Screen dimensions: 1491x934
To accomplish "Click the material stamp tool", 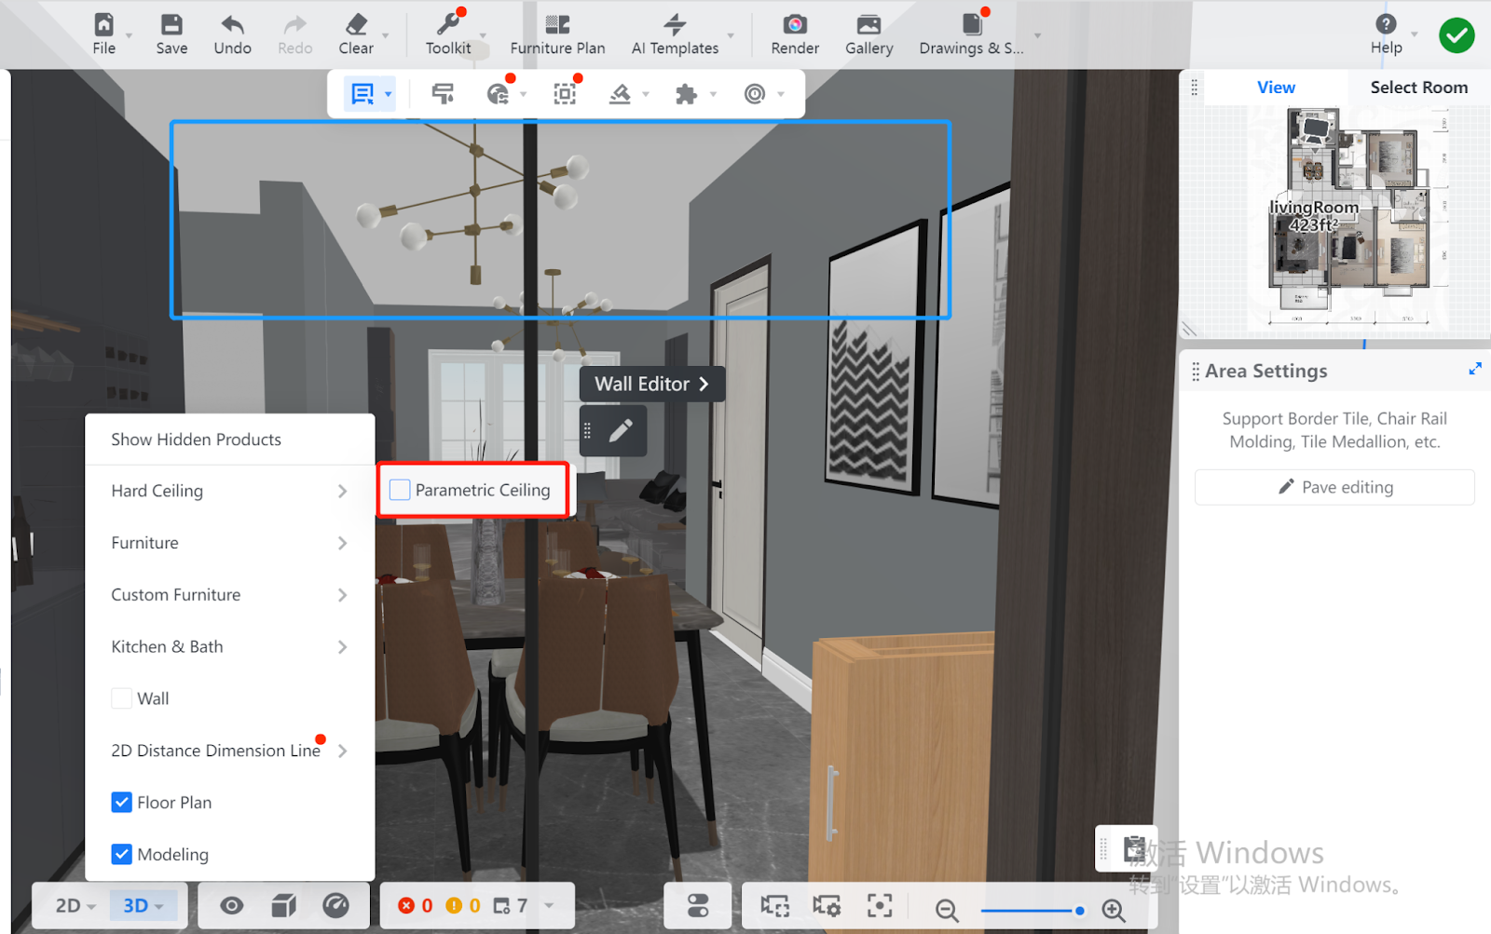I will coord(620,94).
